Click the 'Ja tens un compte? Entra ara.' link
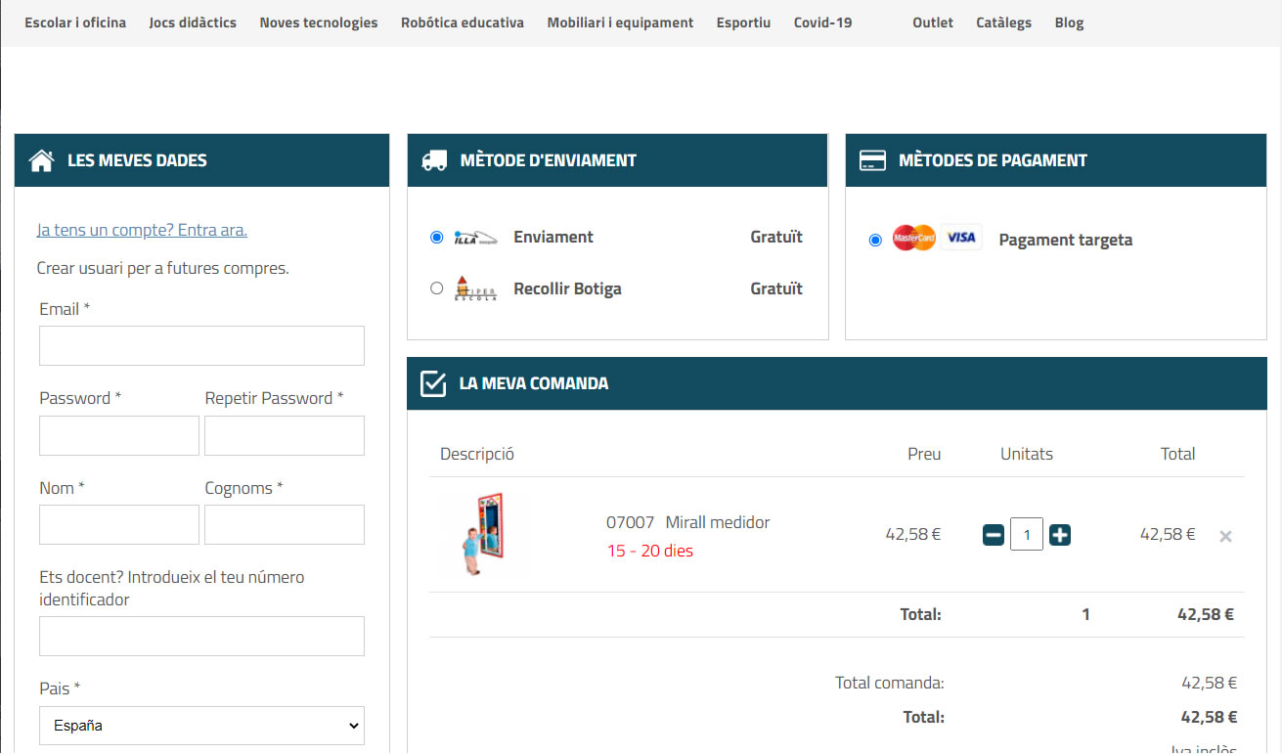This screenshot has height=754, width=1282. [142, 230]
